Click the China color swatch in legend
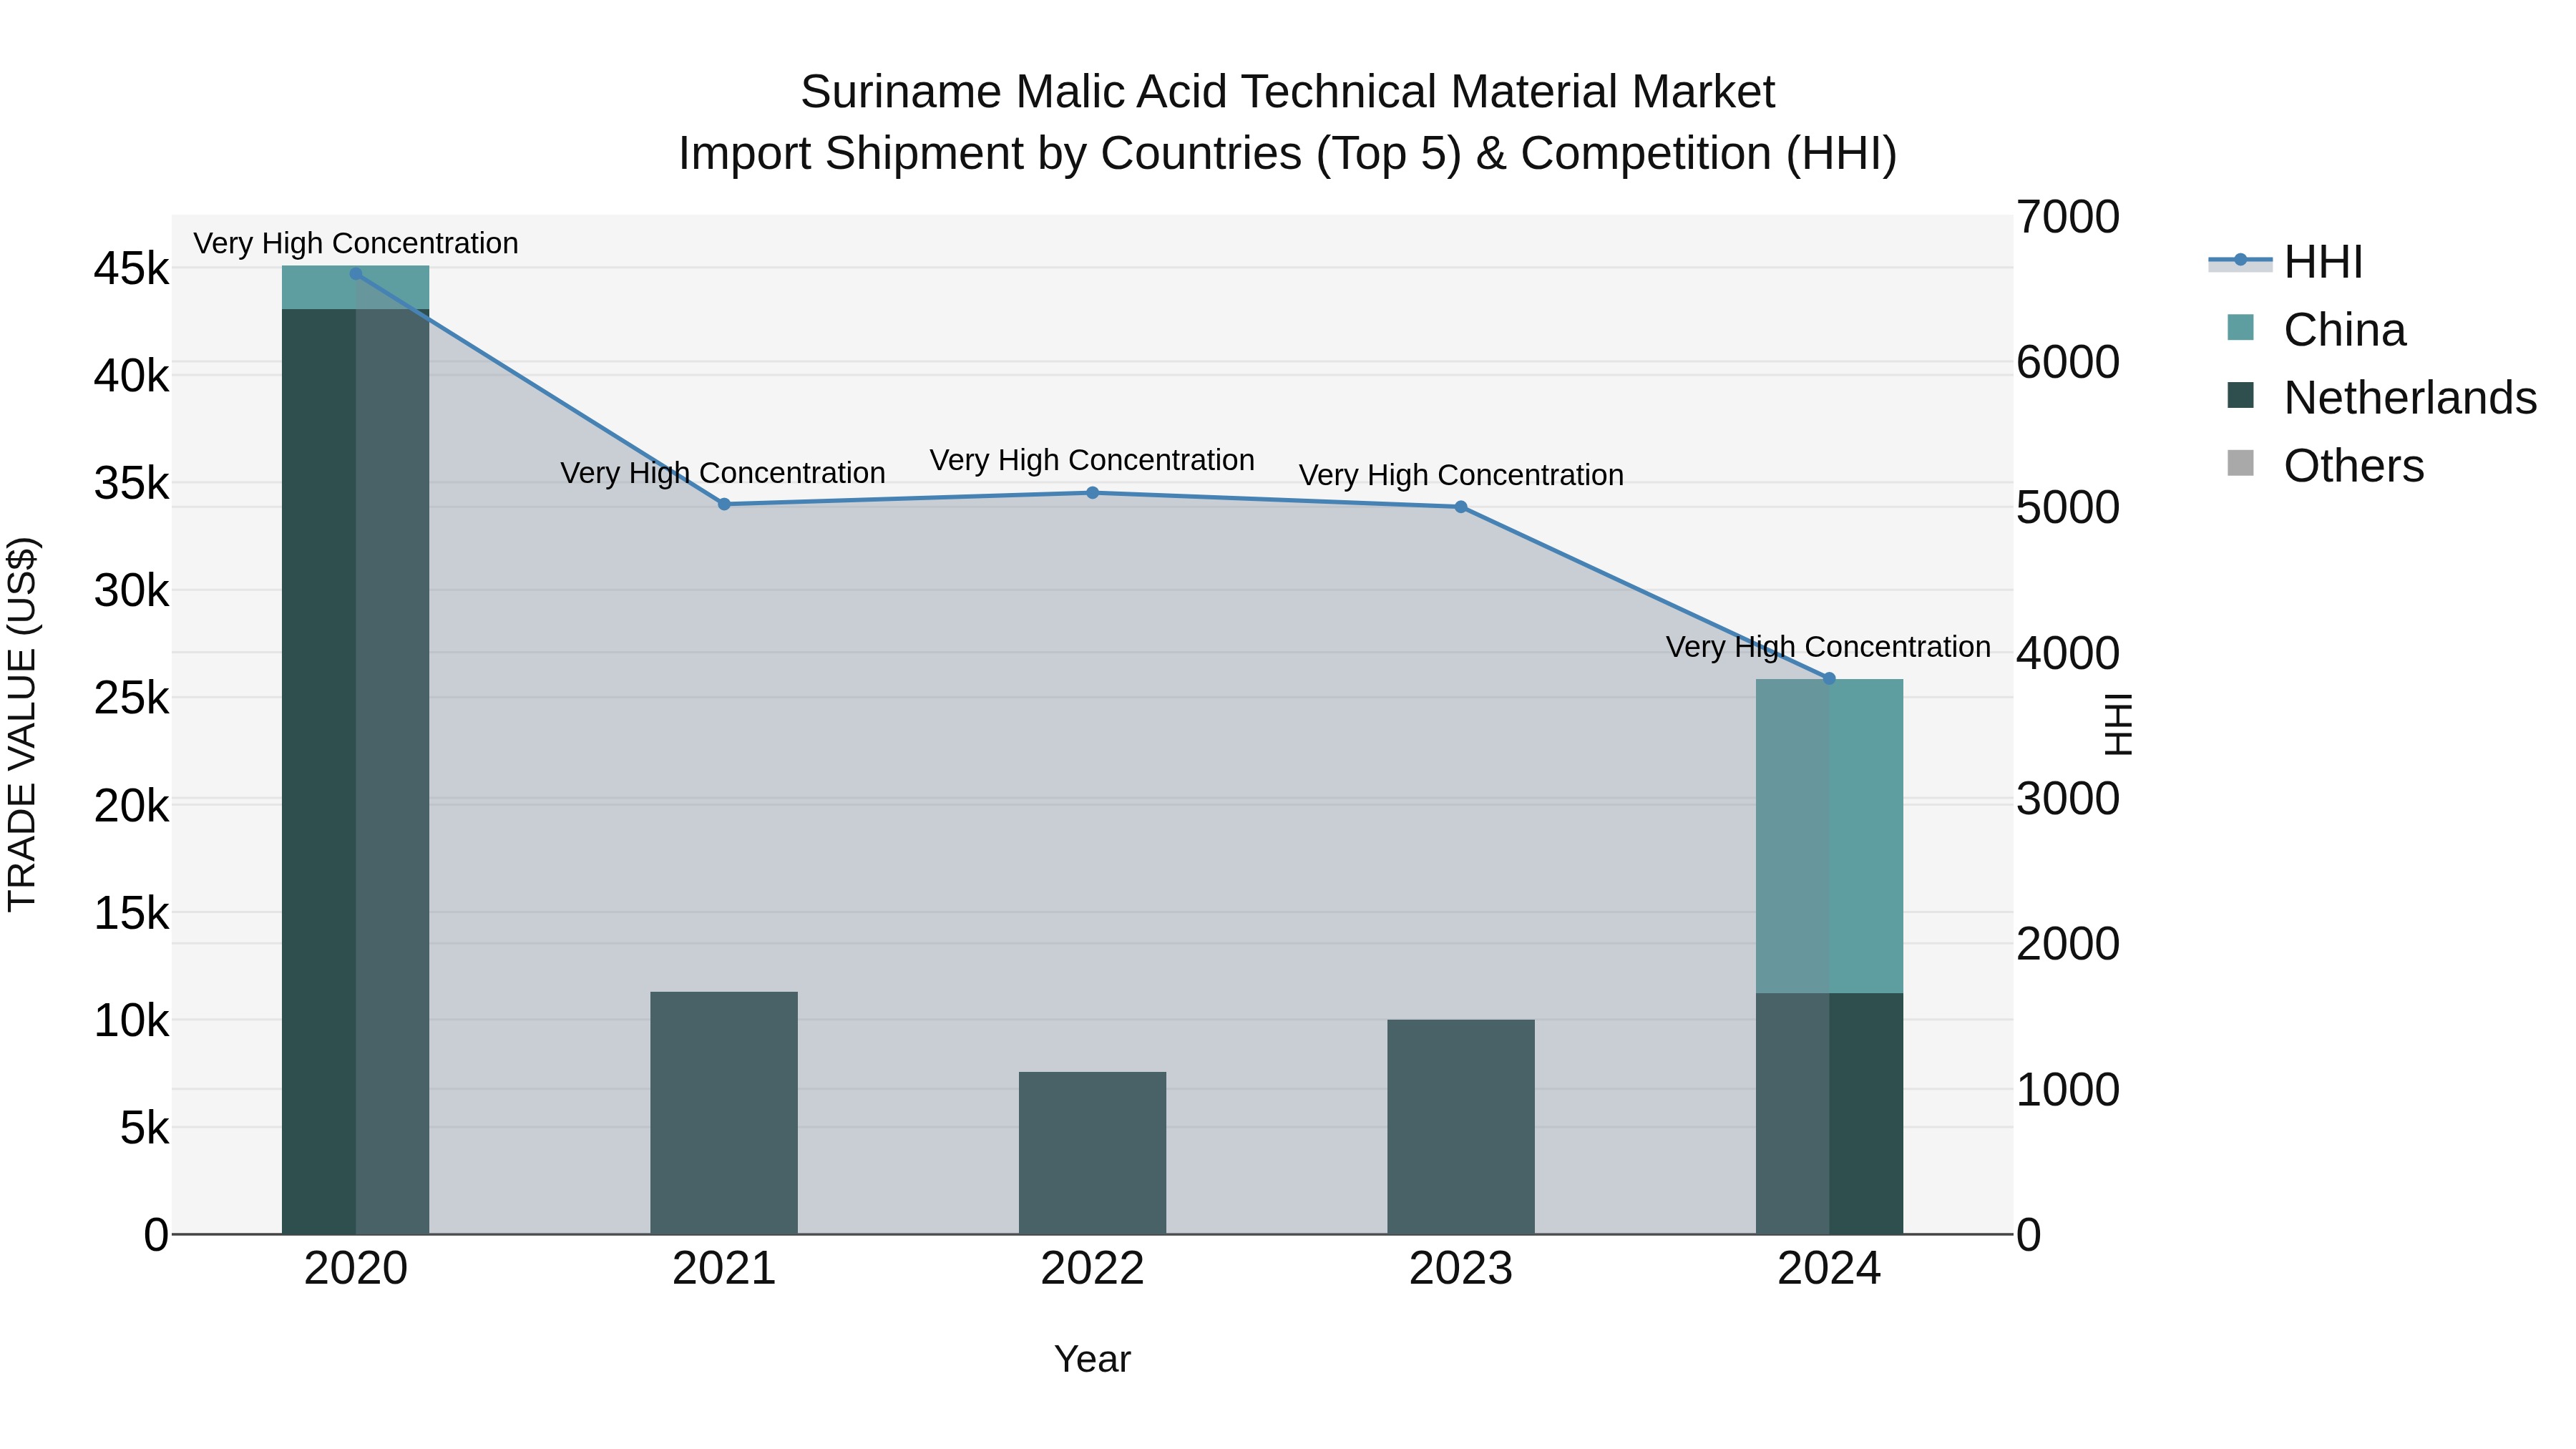2576x1449 pixels. (x=2241, y=328)
